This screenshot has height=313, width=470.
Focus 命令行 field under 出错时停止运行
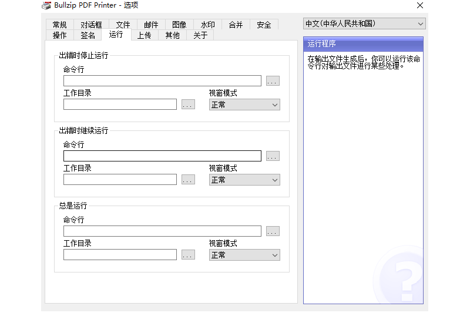click(162, 81)
